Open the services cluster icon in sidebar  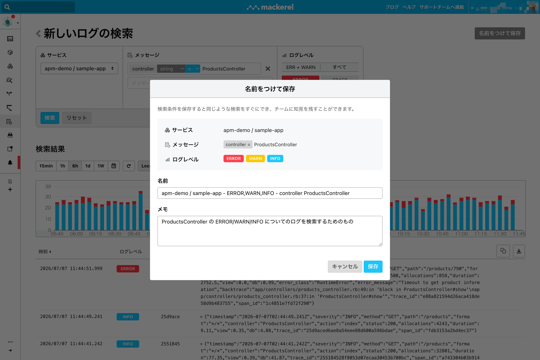[x=10, y=66]
